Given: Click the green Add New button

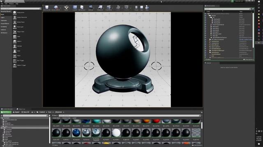Looking at the screenshot, I should (x=6, y=112).
